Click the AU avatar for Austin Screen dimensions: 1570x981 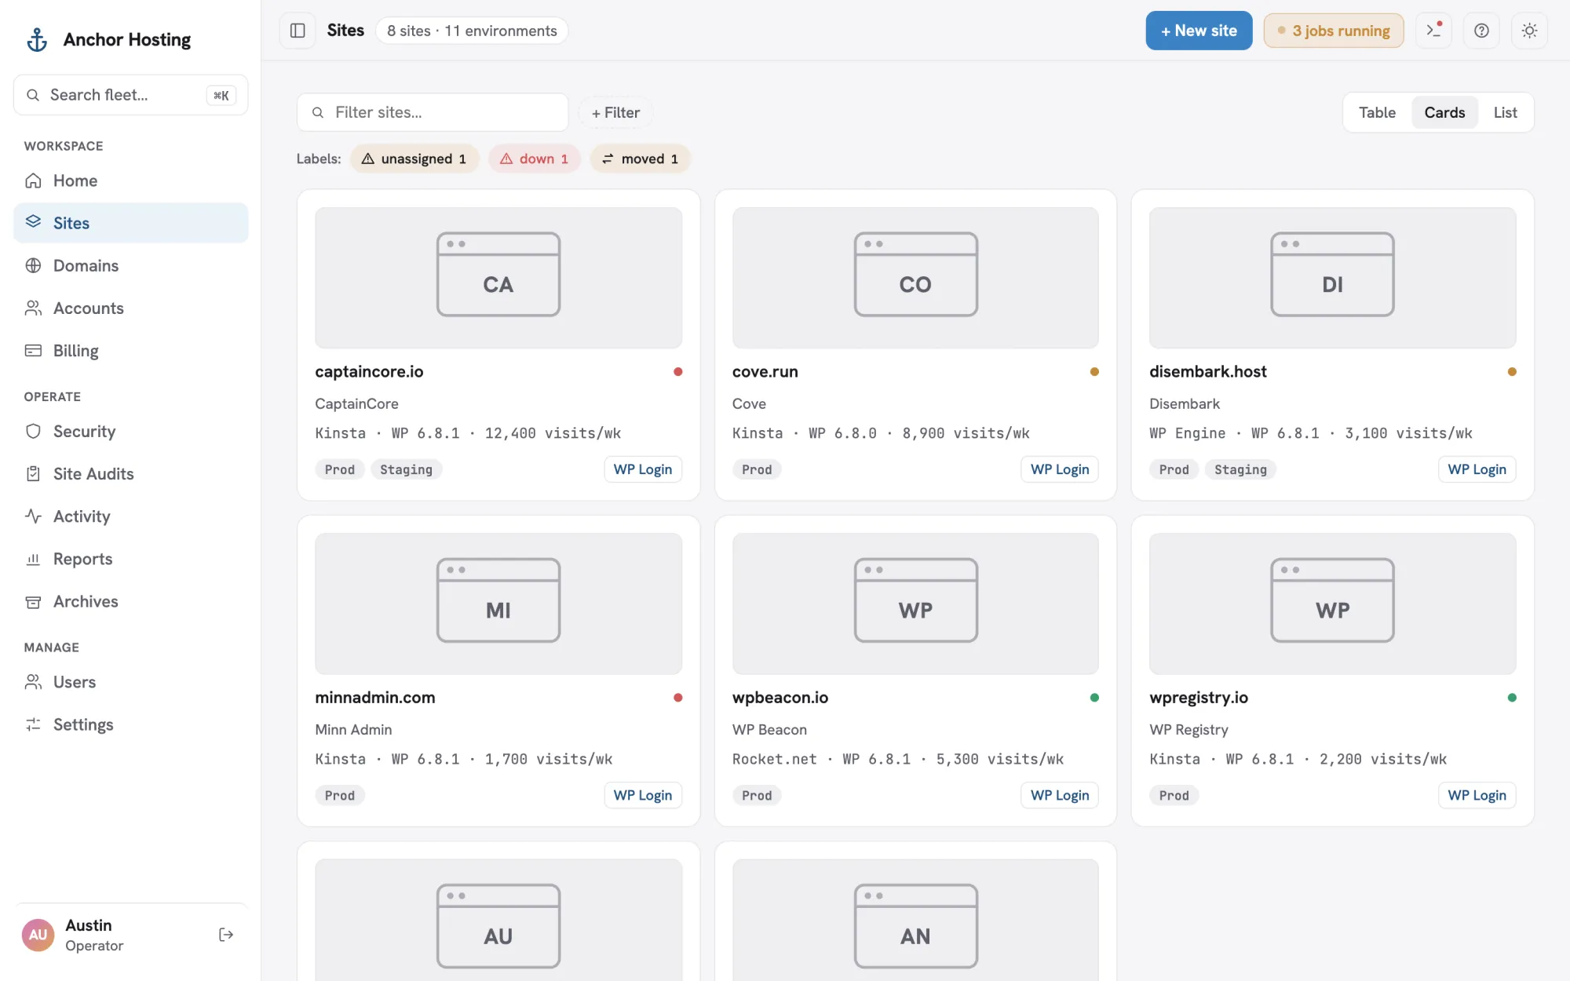(x=38, y=935)
